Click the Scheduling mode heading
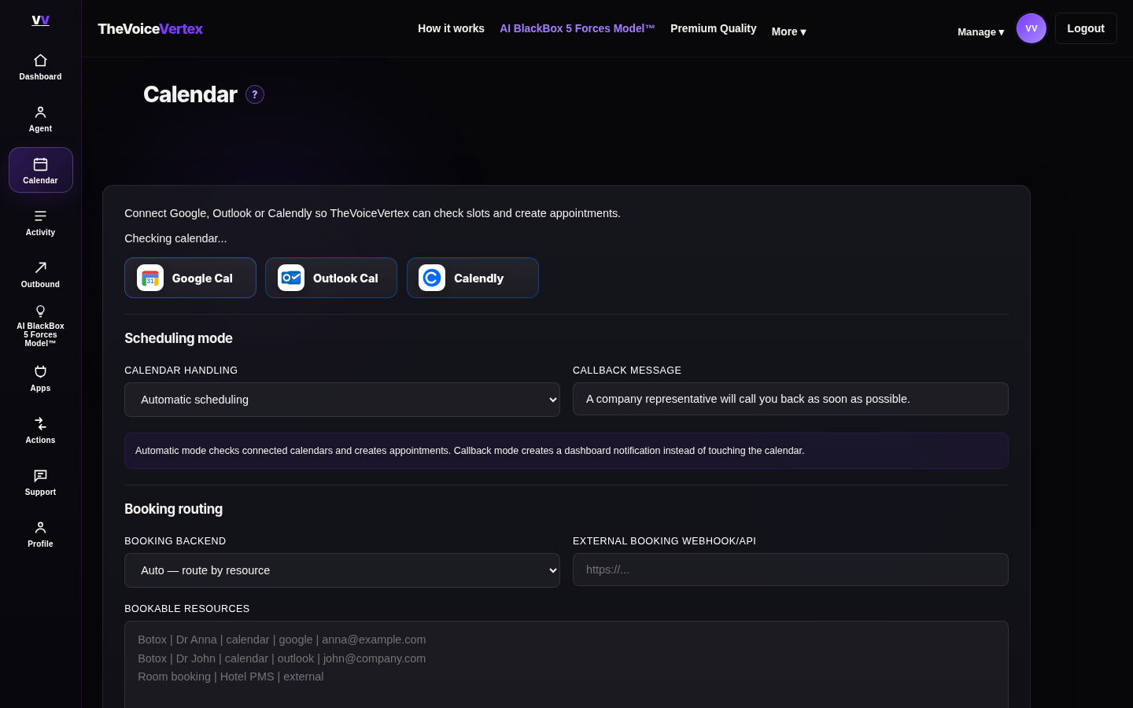1133x708 pixels. pos(179,338)
